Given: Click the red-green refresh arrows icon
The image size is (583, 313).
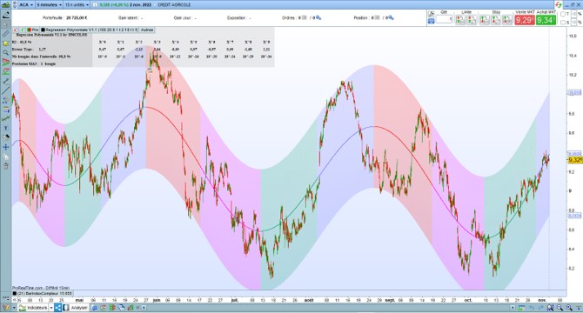Looking at the screenshot, I should tap(558, 5).
